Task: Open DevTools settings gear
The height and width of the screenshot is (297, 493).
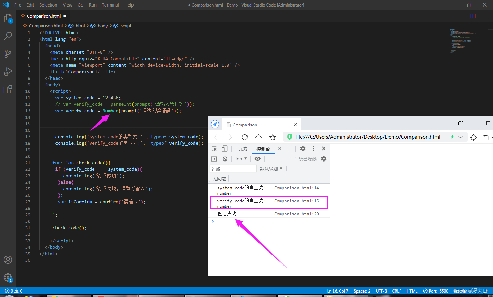Action: [x=303, y=148]
